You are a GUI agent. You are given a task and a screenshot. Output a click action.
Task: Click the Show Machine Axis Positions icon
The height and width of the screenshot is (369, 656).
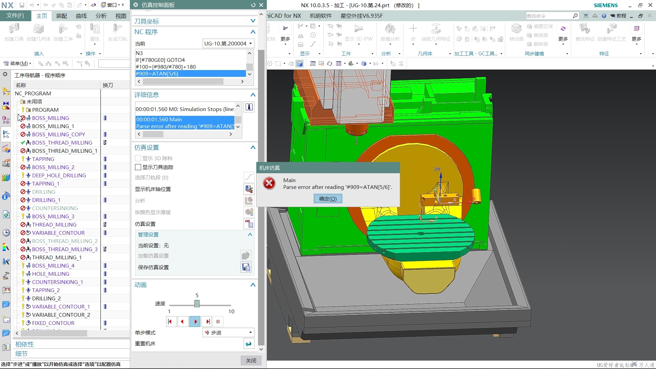pyautogui.click(x=249, y=189)
